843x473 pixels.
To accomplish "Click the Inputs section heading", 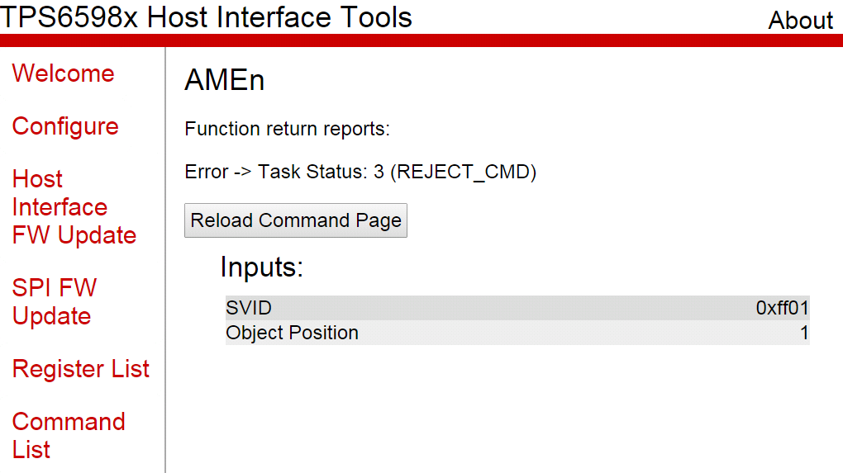I will [x=262, y=267].
